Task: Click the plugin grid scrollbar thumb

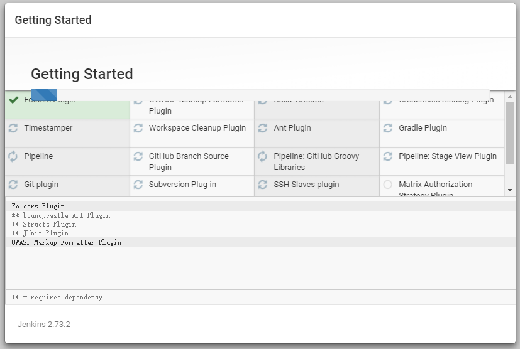Action: 510,132
